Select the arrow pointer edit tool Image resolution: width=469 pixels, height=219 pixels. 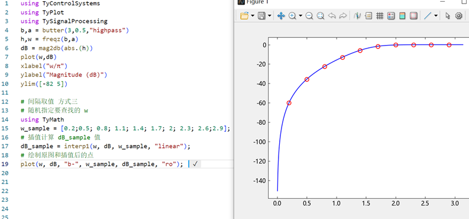point(448,16)
